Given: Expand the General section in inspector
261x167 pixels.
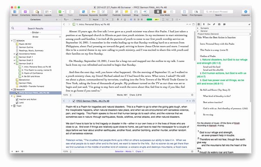Looking at the screenshot, I should [x=198, y=31].
